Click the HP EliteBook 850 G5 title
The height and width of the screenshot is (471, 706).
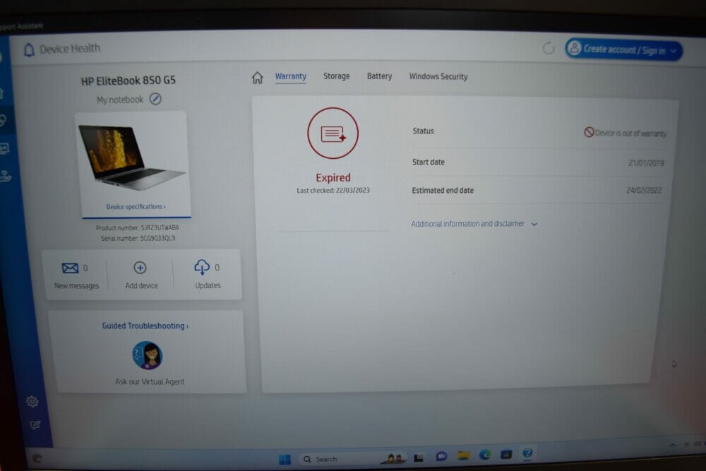point(128,81)
